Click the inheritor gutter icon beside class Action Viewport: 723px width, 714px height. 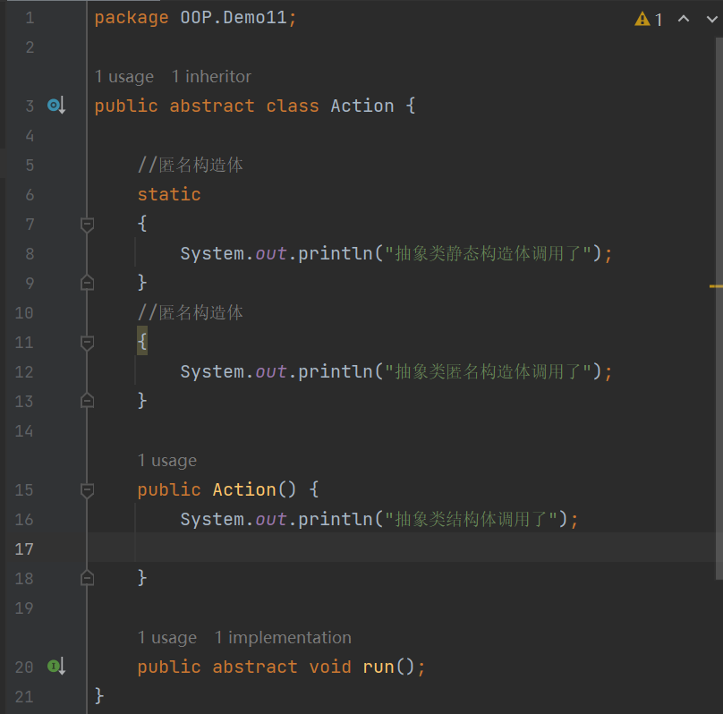56,106
